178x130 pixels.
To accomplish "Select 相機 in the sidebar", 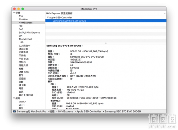I will tap(21, 69).
